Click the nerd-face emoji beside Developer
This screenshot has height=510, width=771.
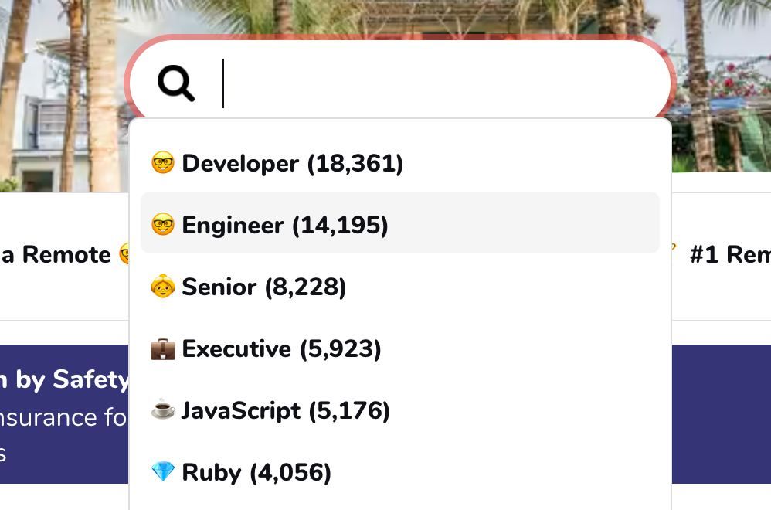pyautogui.click(x=162, y=163)
